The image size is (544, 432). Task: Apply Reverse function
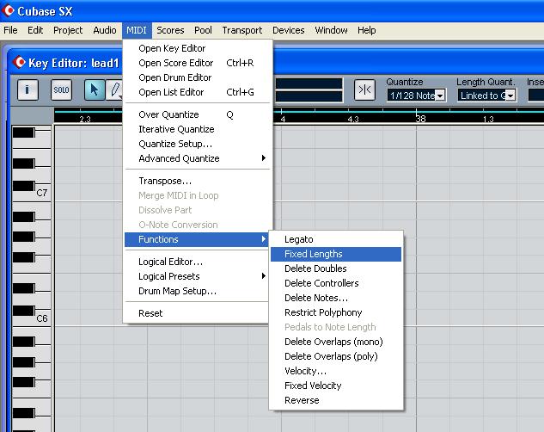point(336,400)
